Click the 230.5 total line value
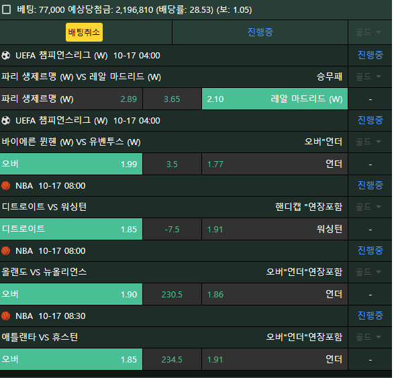This screenshot has width=394, height=378. tap(172, 294)
